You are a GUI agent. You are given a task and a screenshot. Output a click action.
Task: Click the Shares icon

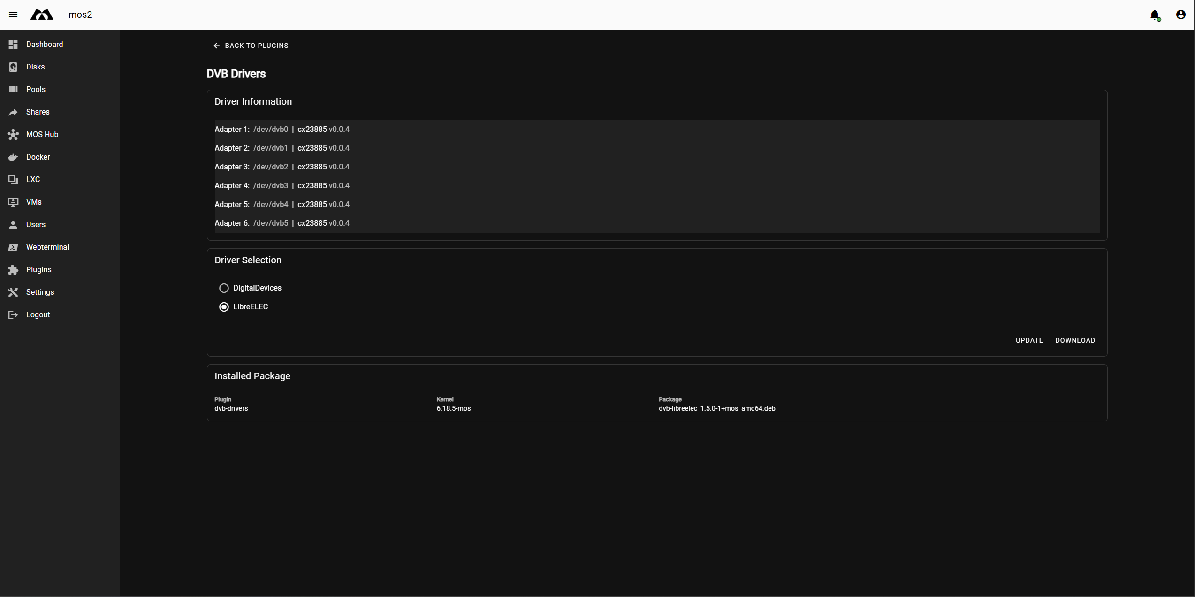pyautogui.click(x=13, y=112)
